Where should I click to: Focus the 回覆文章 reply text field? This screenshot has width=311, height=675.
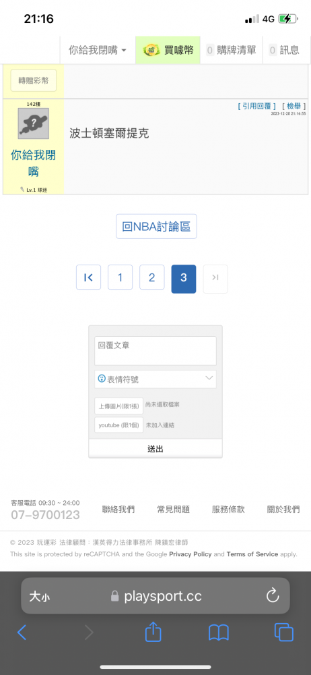155,350
